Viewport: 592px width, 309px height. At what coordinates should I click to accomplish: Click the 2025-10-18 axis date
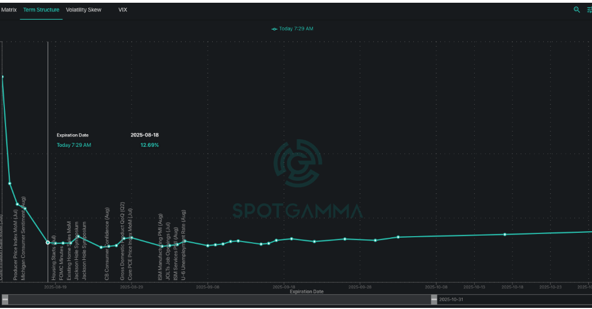513,287
